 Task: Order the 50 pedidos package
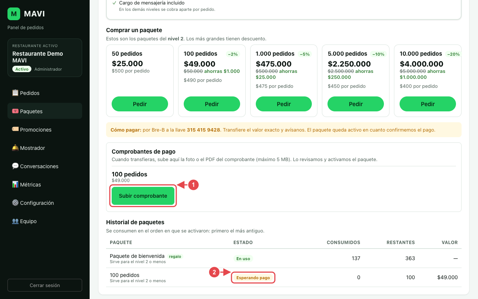coord(140,104)
